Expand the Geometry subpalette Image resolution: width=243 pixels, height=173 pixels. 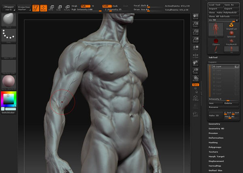[215, 124]
